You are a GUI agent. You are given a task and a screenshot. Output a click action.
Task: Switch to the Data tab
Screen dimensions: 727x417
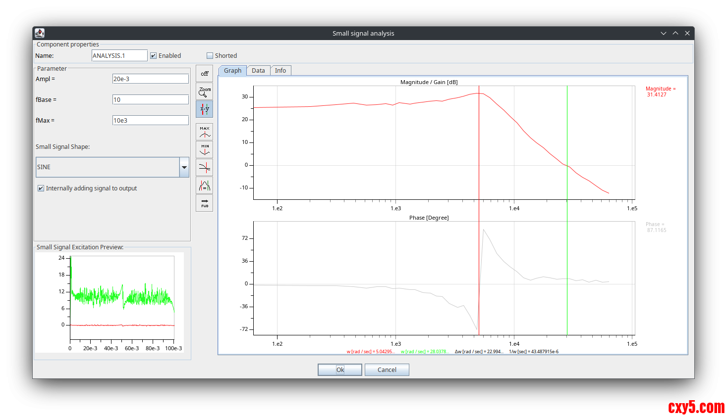pyautogui.click(x=258, y=71)
